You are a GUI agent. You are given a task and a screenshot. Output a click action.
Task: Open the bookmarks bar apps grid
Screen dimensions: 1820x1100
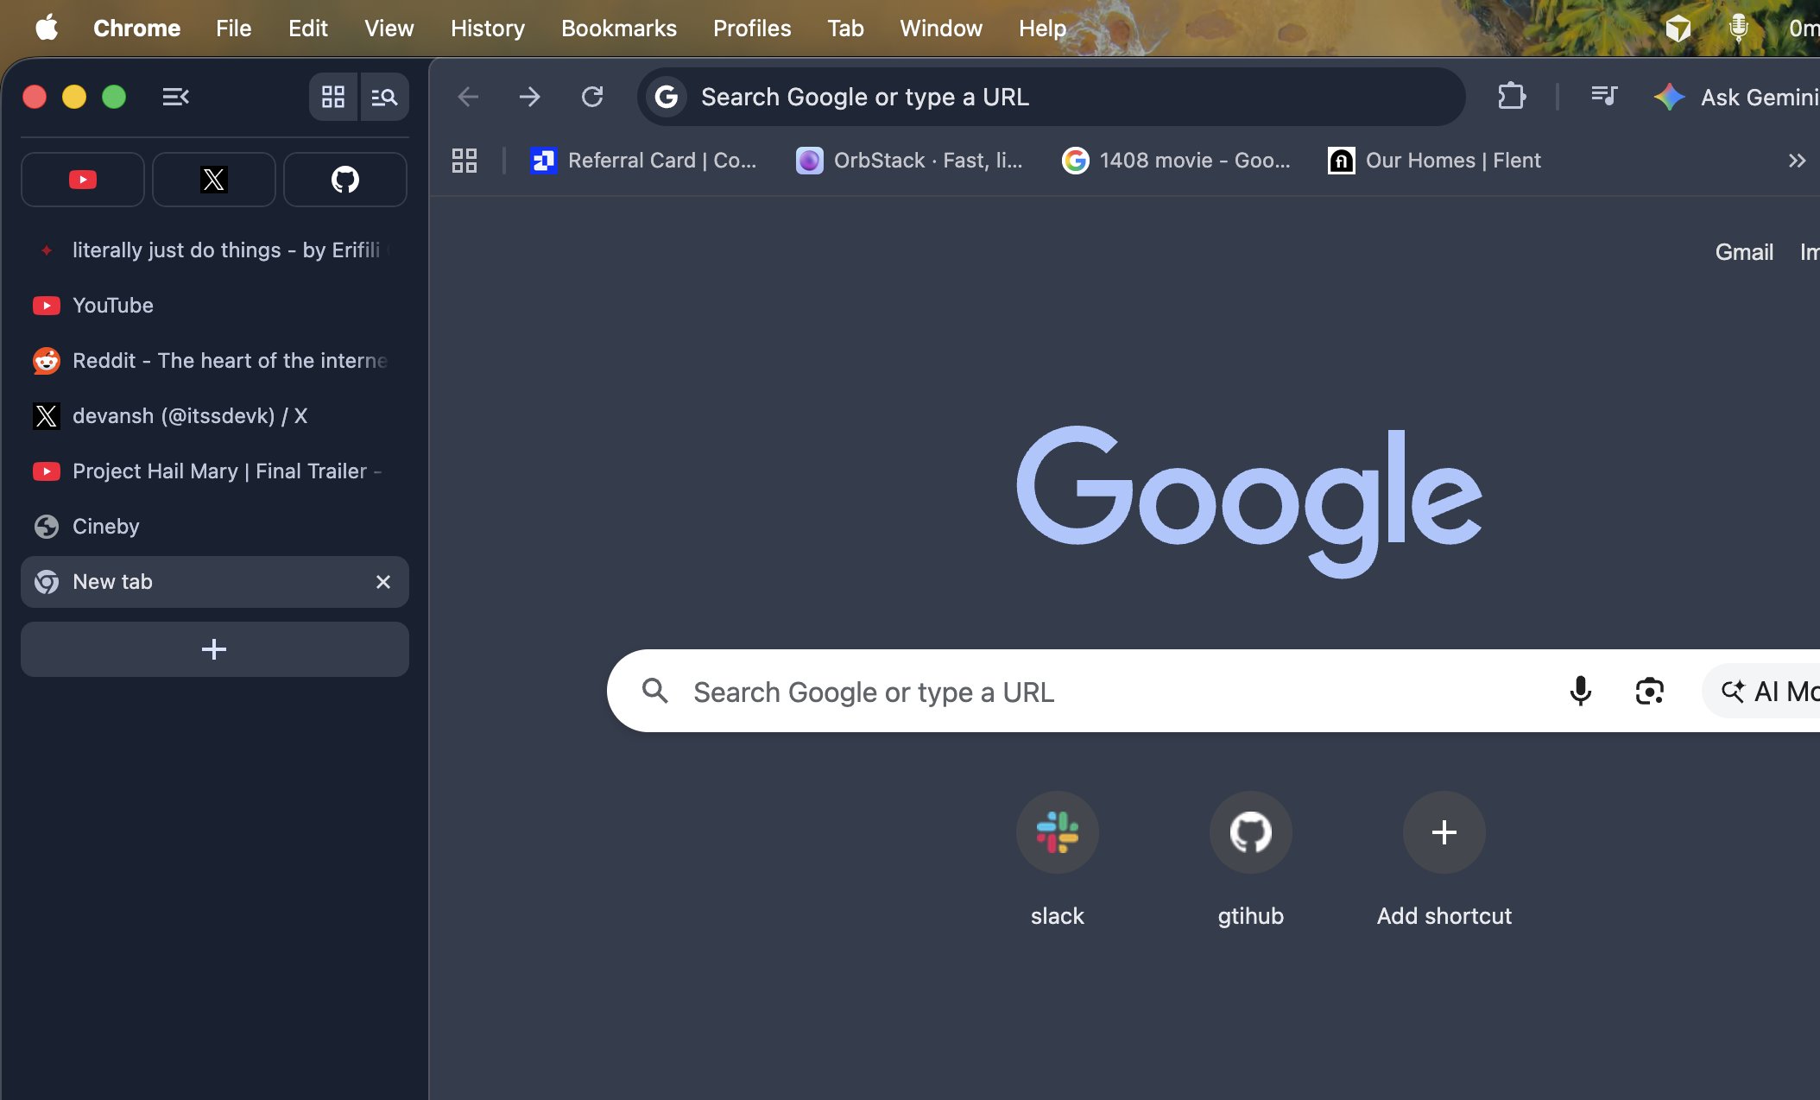464,161
